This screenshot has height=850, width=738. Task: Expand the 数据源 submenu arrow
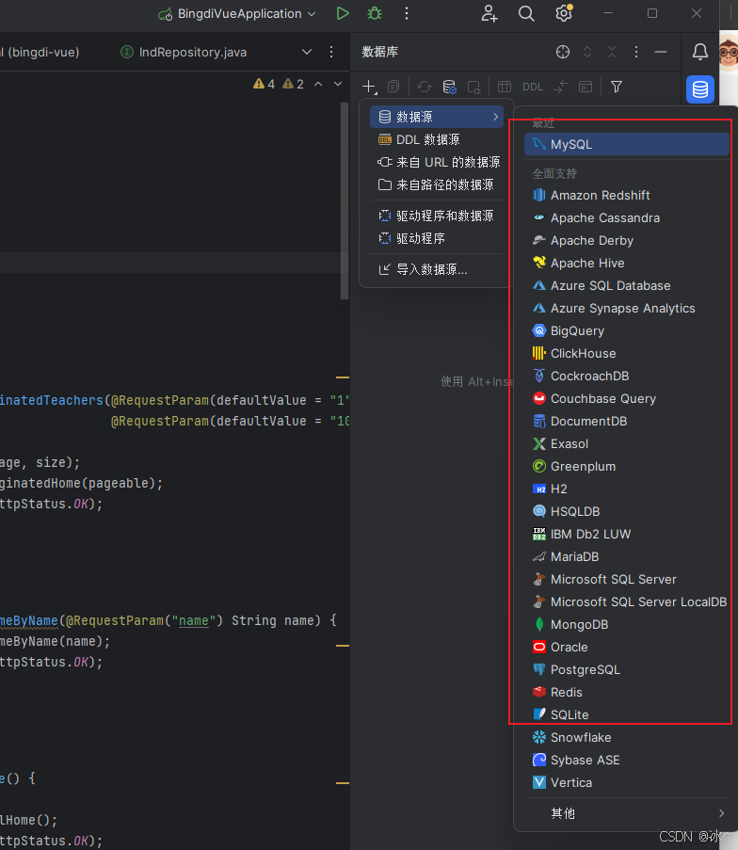pyautogui.click(x=496, y=117)
